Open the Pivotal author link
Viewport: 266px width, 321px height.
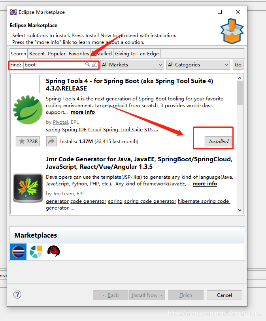(60, 122)
